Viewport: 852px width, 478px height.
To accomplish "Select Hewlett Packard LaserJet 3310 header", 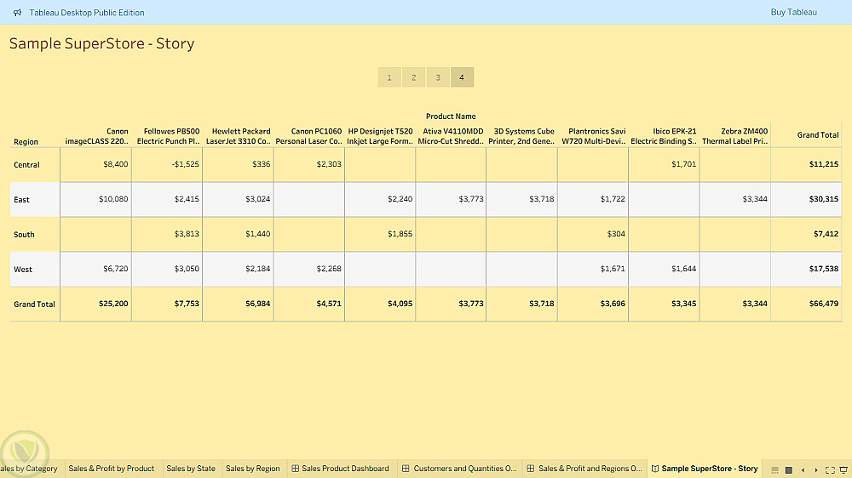I will coord(238,135).
